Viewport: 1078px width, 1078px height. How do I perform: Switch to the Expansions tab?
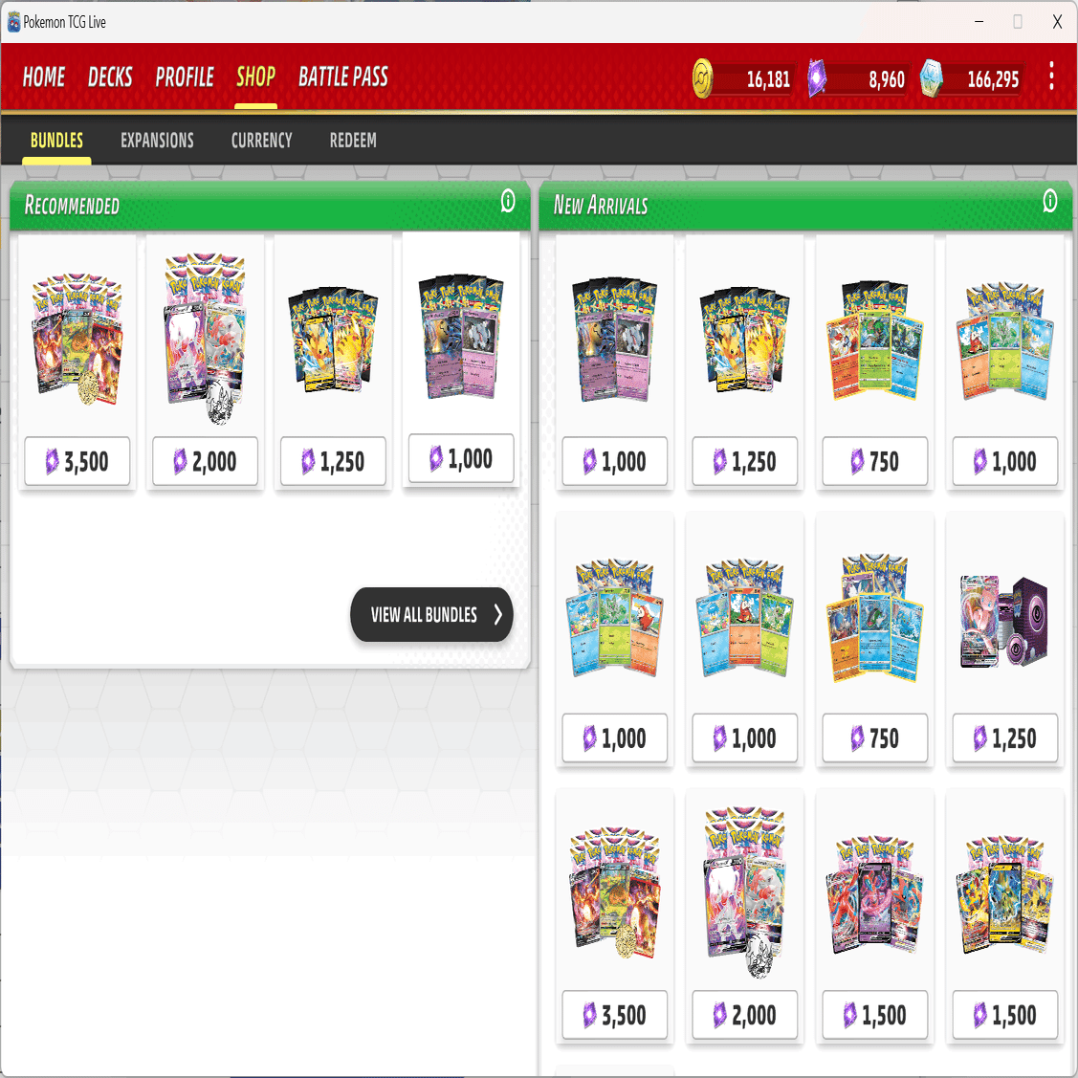pos(157,141)
